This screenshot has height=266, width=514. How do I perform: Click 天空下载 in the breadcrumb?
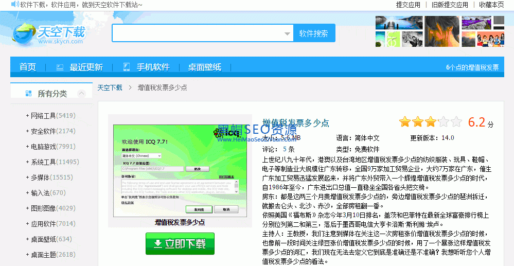point(110,88)
